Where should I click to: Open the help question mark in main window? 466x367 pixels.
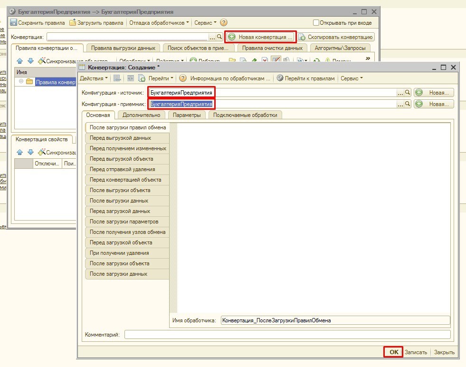point(223,23)
